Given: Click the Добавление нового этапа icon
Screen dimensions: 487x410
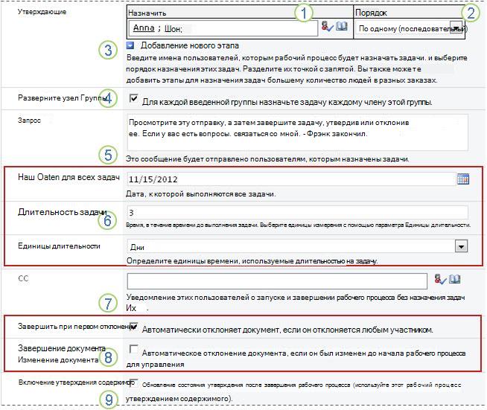Looking at the screenshot, I should click(130, 45).
